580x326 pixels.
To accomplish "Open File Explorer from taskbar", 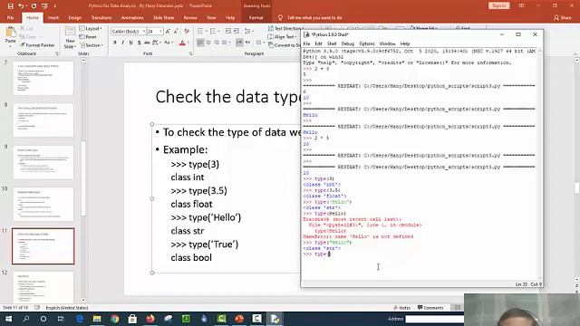I will tap(97, 319).
